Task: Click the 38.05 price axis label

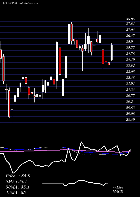Action: pos(130,19)
